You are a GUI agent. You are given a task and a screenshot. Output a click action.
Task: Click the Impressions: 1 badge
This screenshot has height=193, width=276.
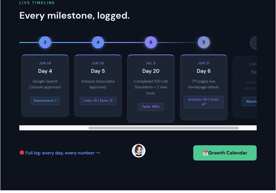click(x=45, y=101)
